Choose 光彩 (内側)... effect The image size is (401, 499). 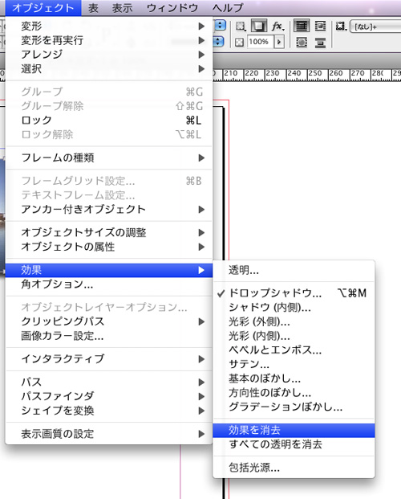pos(294,336)
